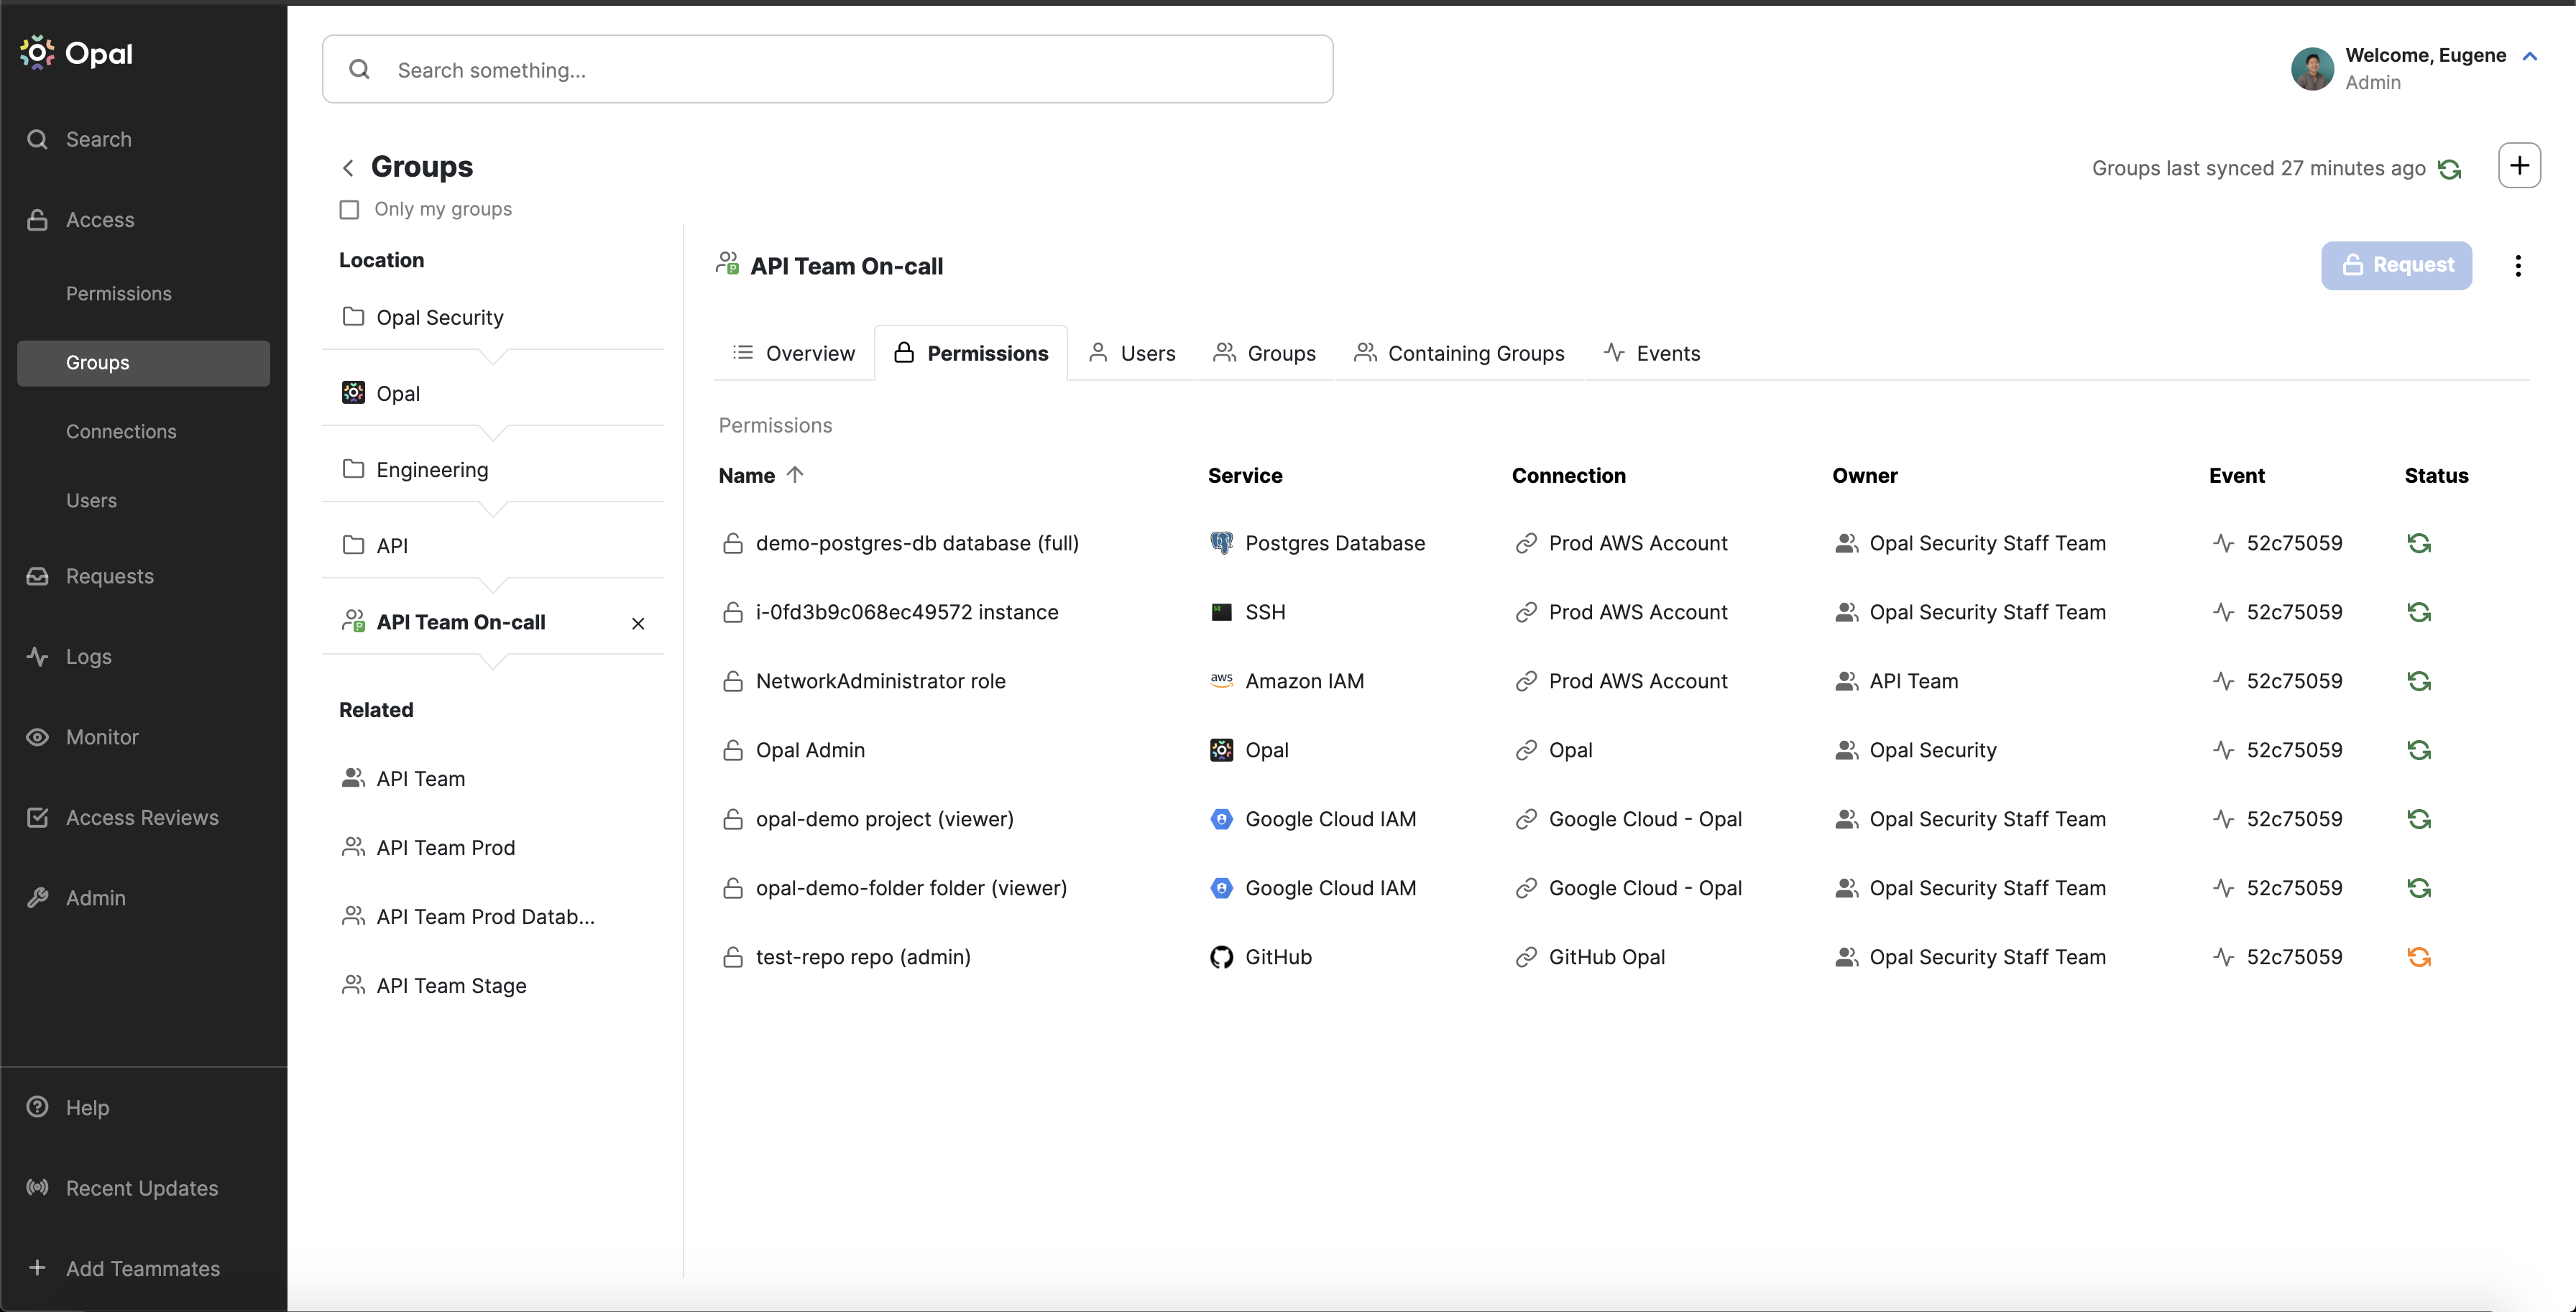Open opal-demo-folder folder (viewer) permission
The image size is (2576, 1312).
[911, 888]
